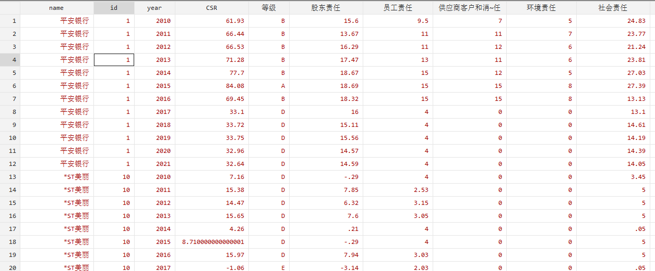Viewport: 655px width, 271px height.
Task: Select the 员工责任 column header
Action: [398, 8]
